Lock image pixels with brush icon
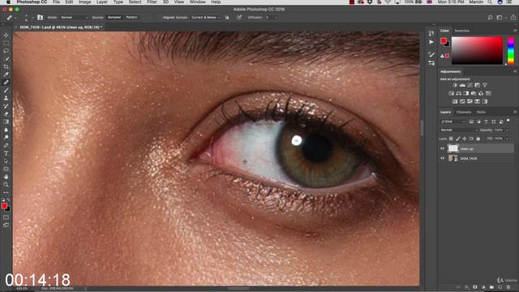Image resolution: width=519 pixels, height=292 pixels. [458, 139]
